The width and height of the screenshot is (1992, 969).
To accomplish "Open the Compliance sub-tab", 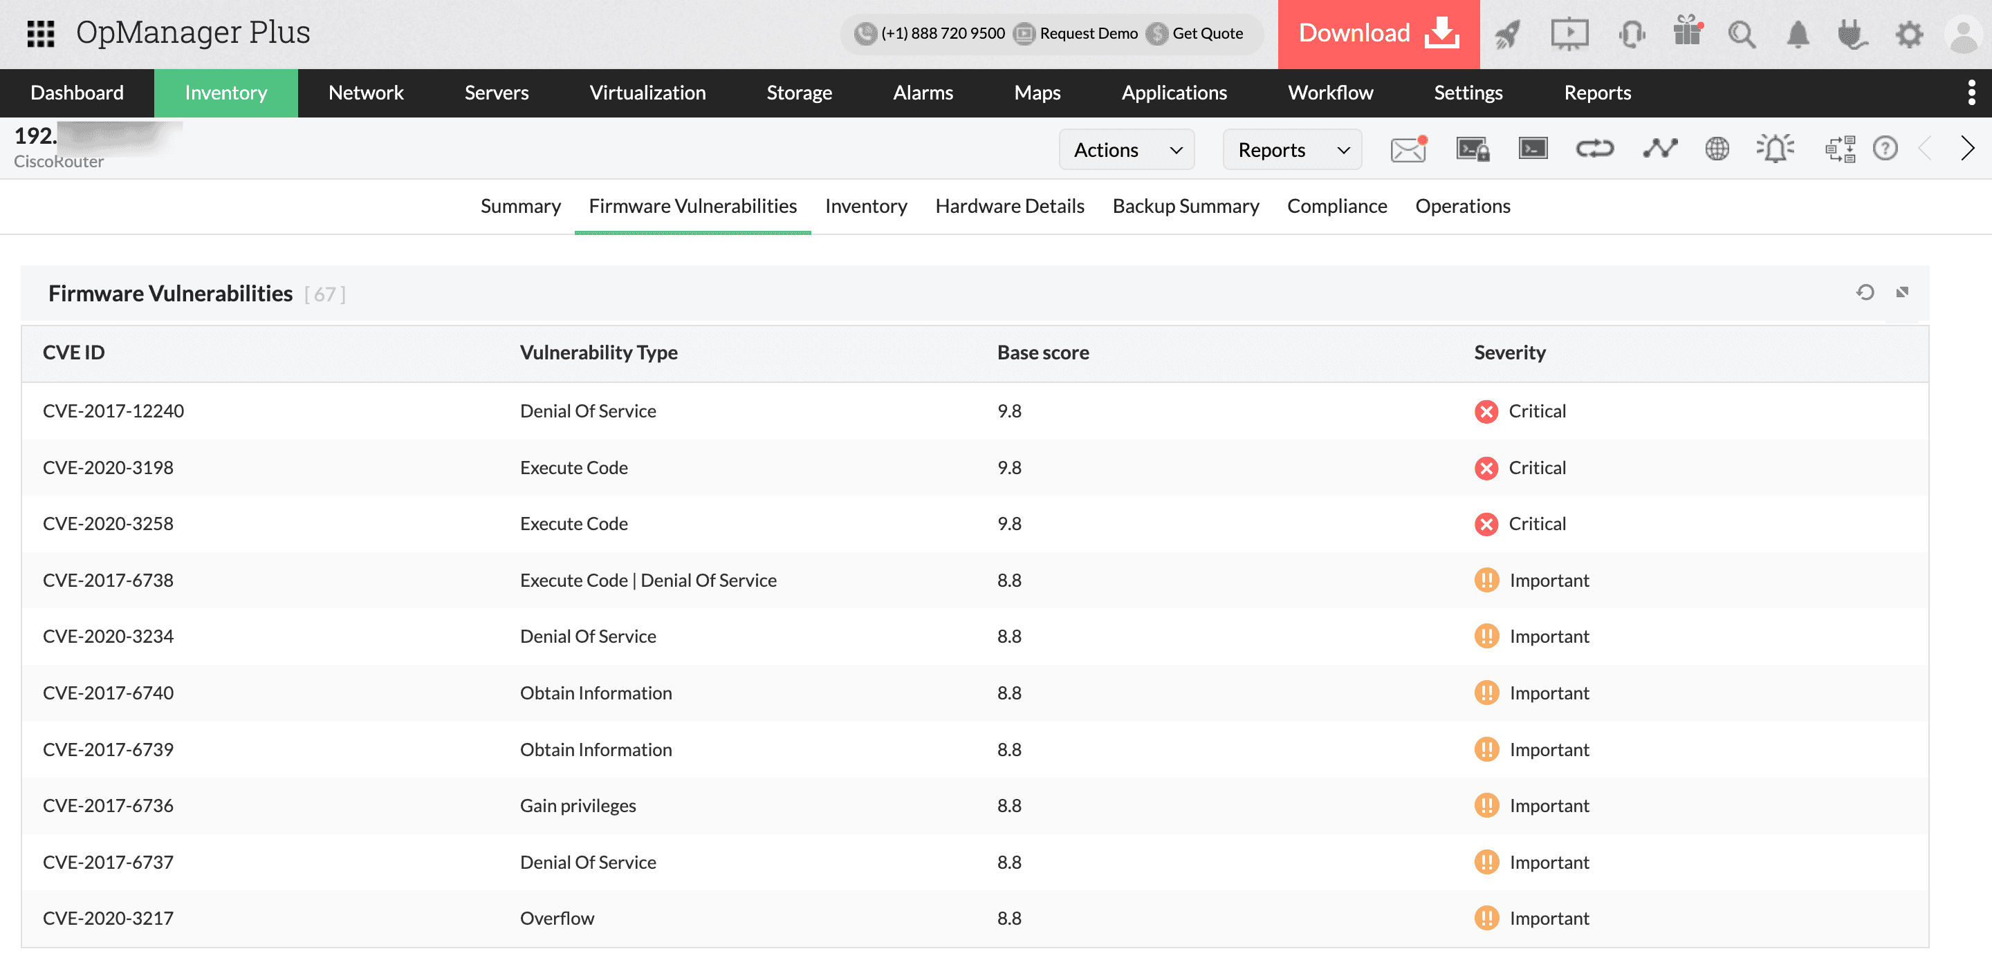I will 1336,207.
